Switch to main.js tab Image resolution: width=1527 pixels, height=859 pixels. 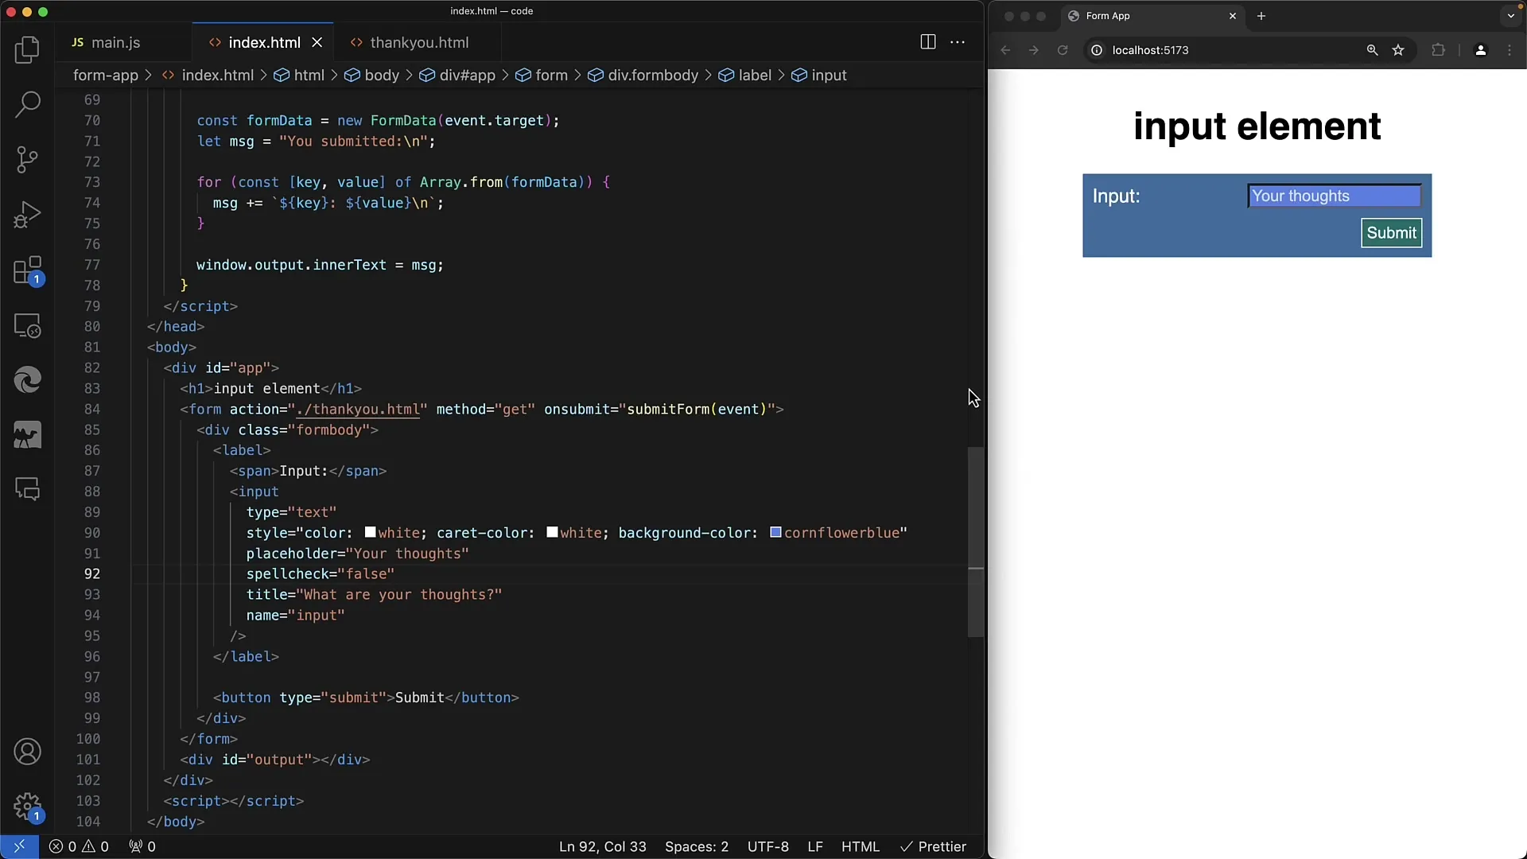click(116, 42)
